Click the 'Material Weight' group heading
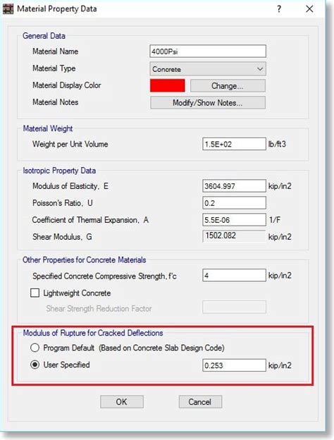Screen dimensions: 334x440 pyautogui.click(x=48, y=128)
